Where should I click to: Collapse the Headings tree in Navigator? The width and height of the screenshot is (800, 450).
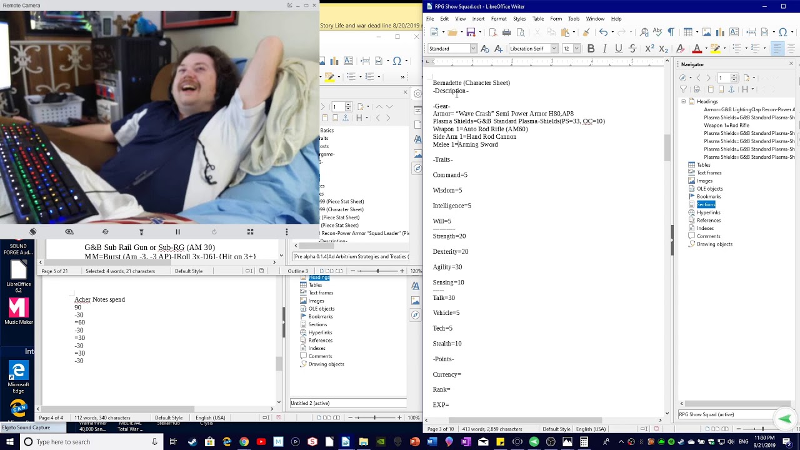tap(683, 101)
